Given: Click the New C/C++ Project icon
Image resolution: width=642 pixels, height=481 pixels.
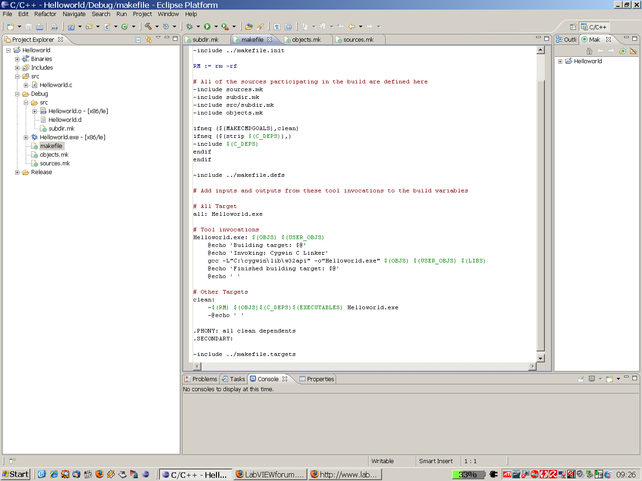Looking at the screenshot, I should point(71,27).
